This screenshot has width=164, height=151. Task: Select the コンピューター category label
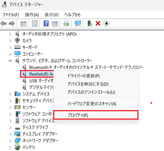32,54
